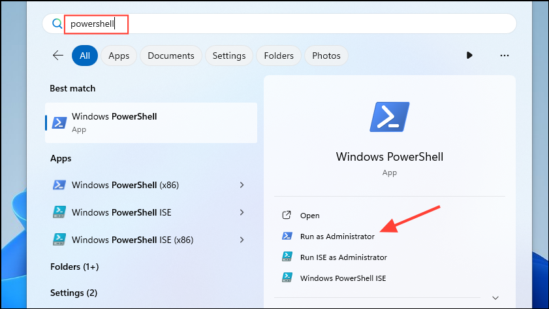Screen dimensions: 549x309
Task: Click the large Windows PowerShell logo
Action: click(389, 117)
